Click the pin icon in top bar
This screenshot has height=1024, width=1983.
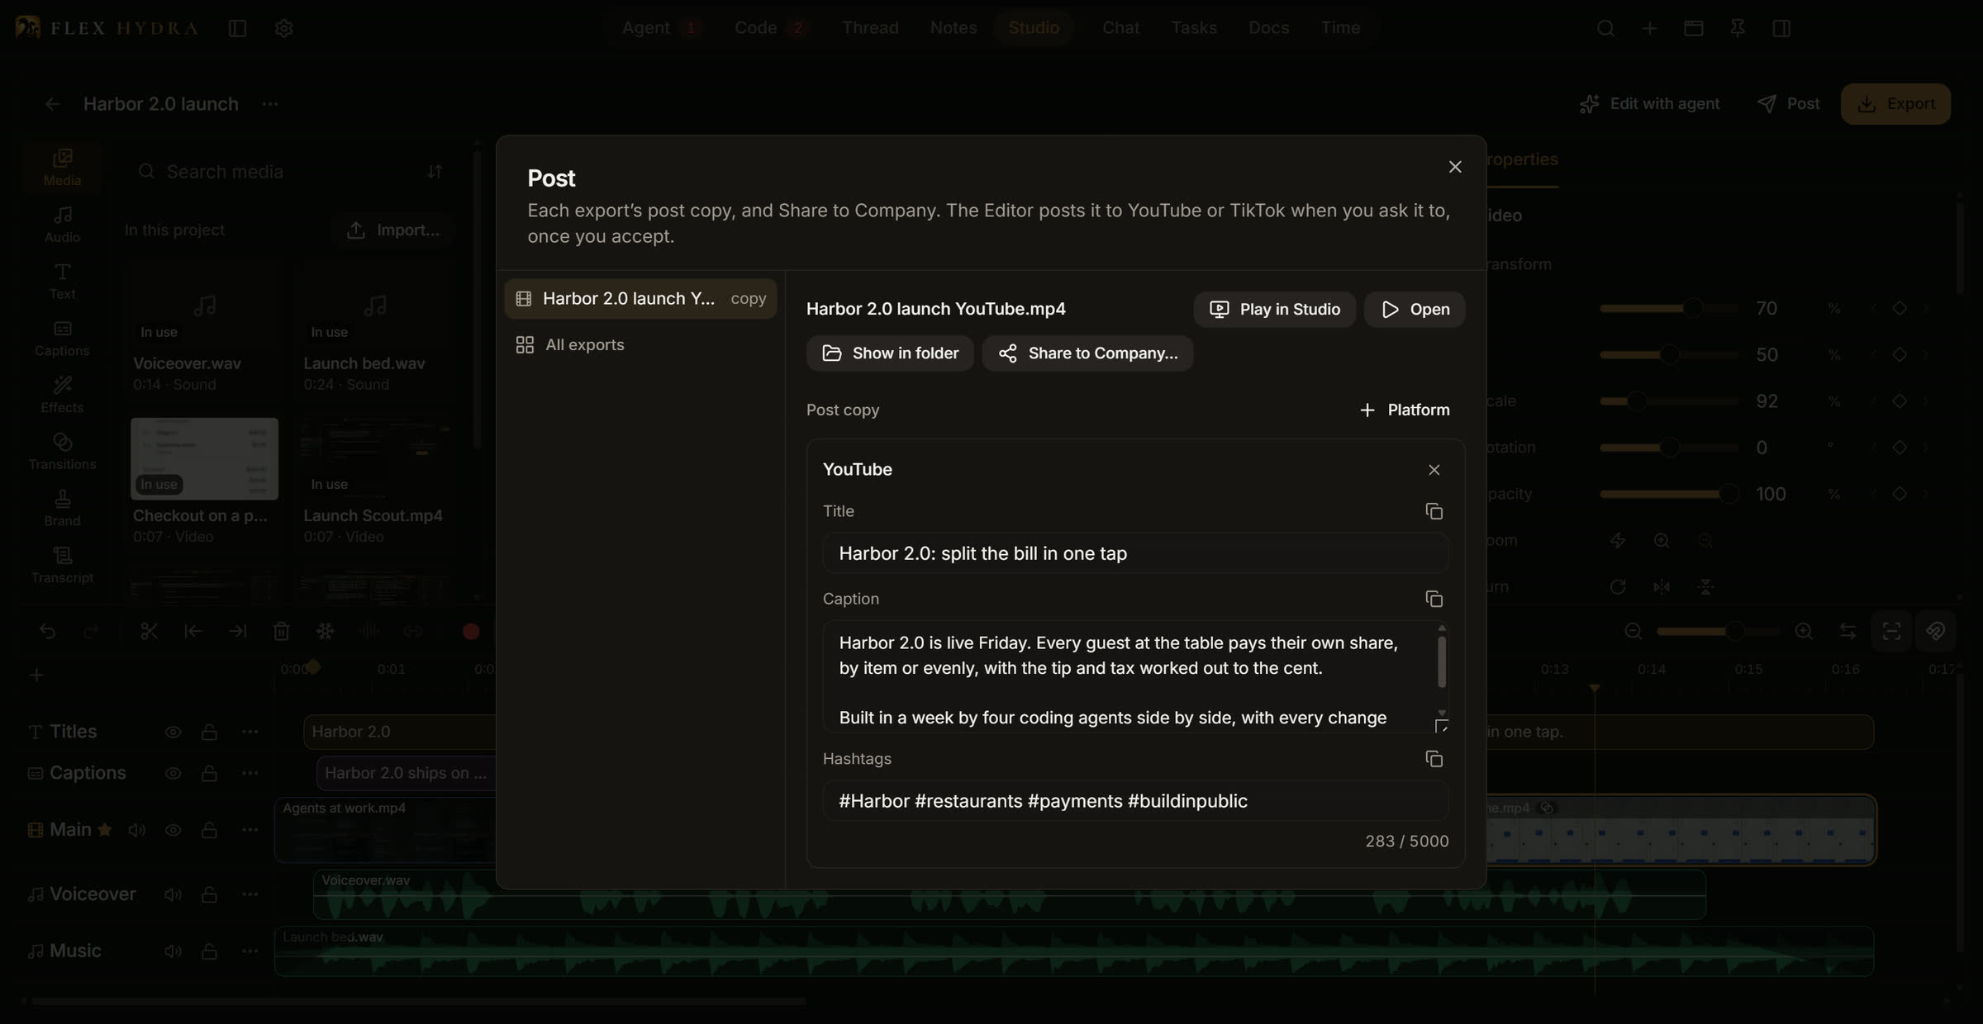point(1737,28)
